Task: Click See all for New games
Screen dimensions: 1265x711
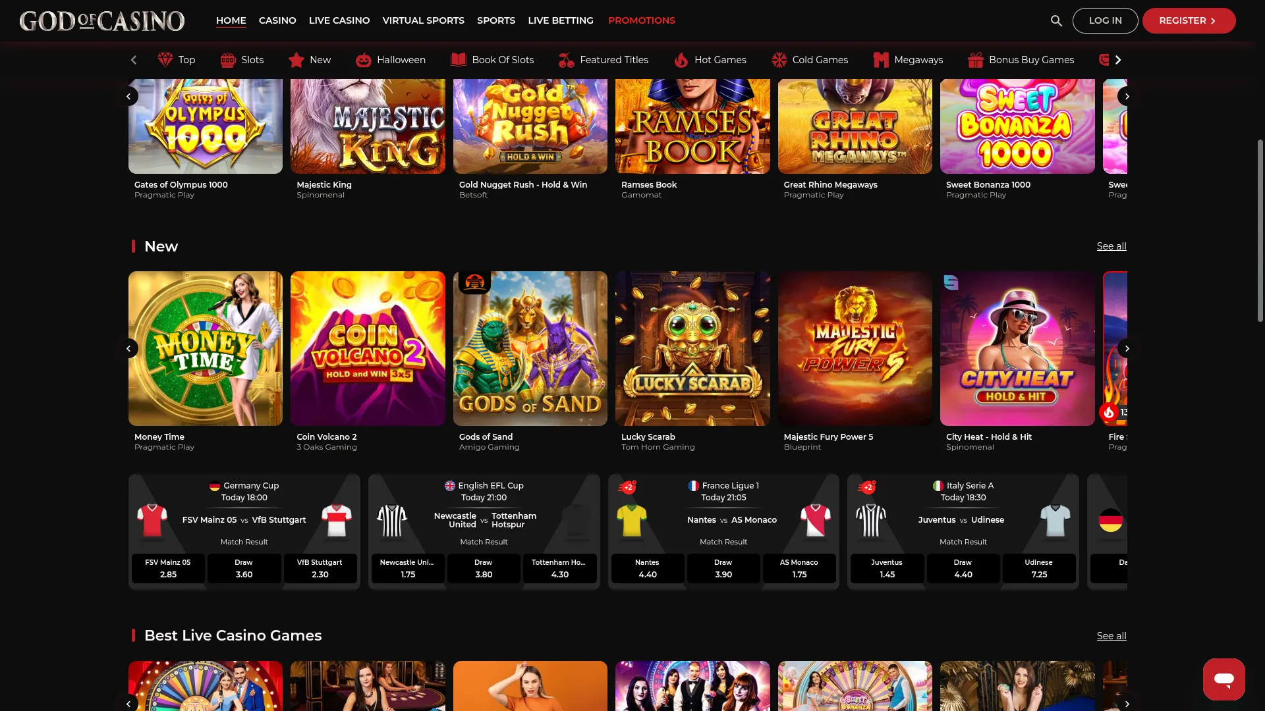Action: pos(1111,246)
